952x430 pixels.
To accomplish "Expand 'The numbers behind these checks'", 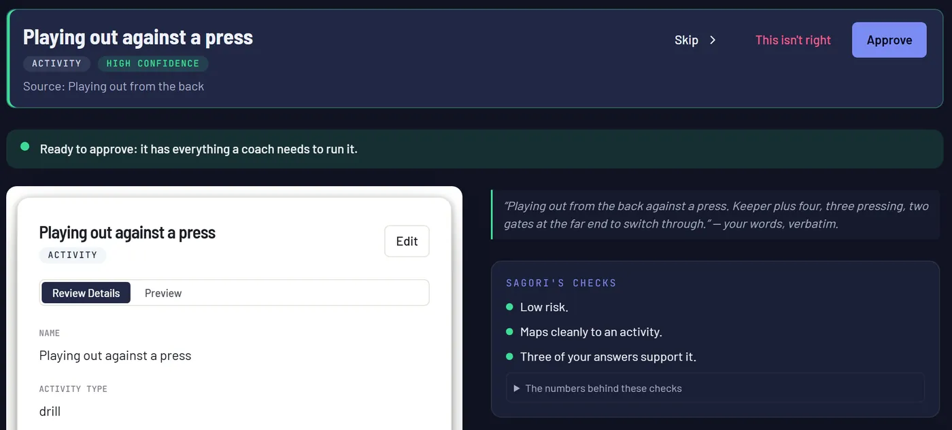I will 715,389.
